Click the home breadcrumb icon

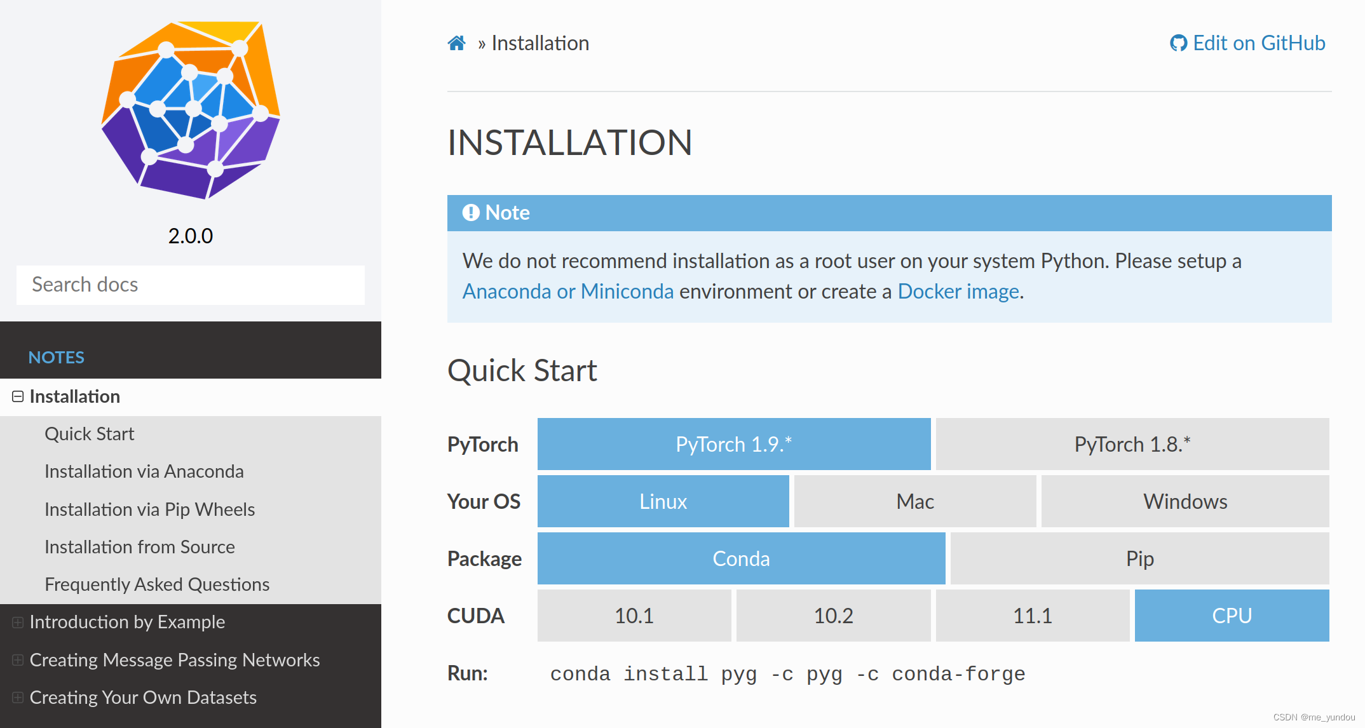pyautogui.click(x=456, y=43)
